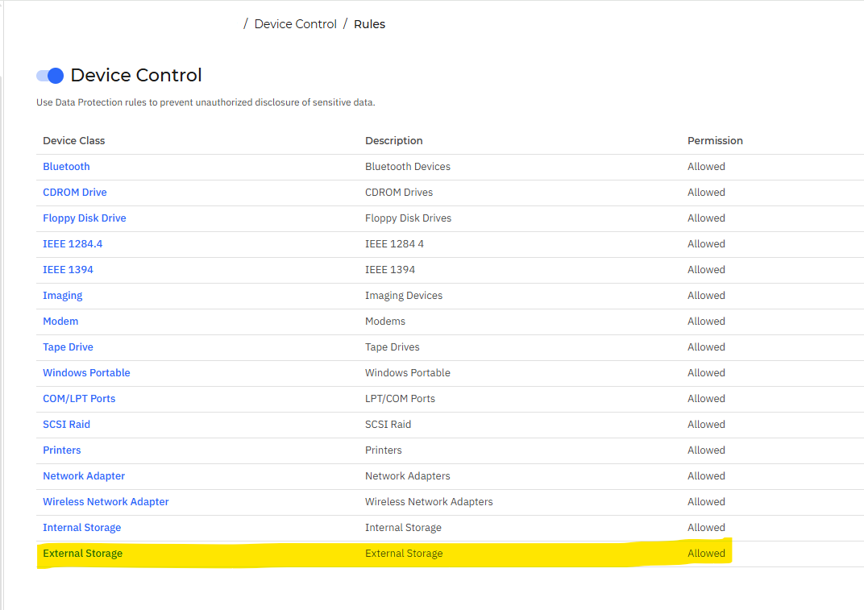Click the Permission column header

coord(715,140)
